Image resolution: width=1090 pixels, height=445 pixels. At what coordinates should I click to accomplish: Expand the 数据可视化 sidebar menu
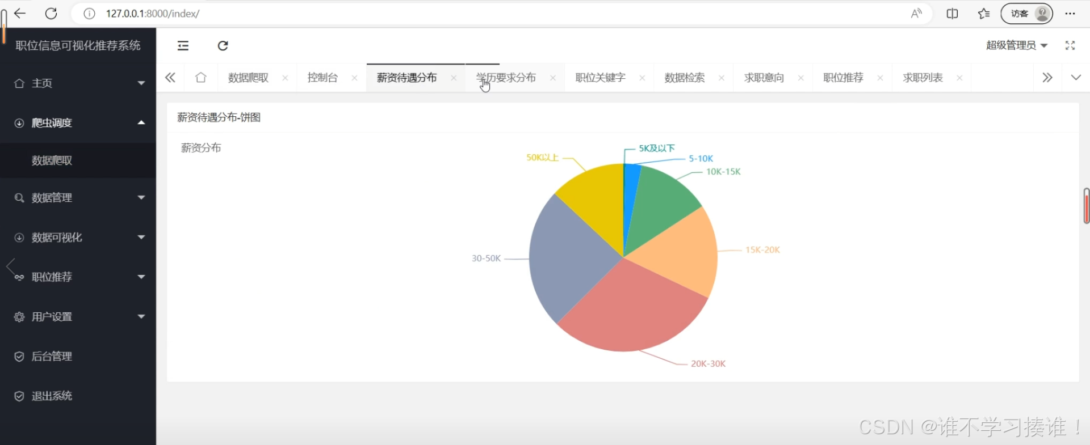coord(78,238)
